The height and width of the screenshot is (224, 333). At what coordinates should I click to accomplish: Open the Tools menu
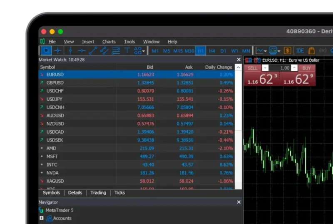pos(129,42)
